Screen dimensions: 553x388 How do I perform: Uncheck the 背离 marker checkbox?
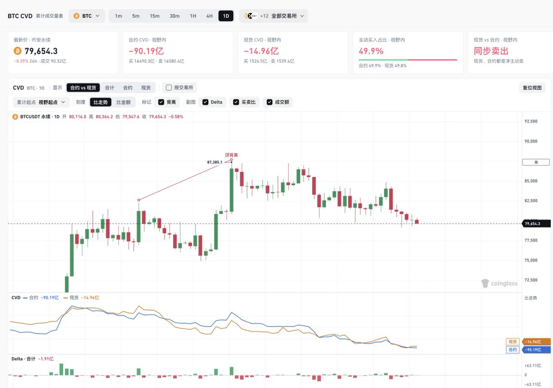161,102
